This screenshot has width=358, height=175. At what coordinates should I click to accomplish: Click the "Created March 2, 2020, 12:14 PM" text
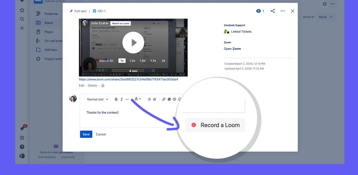click(245, 64)
